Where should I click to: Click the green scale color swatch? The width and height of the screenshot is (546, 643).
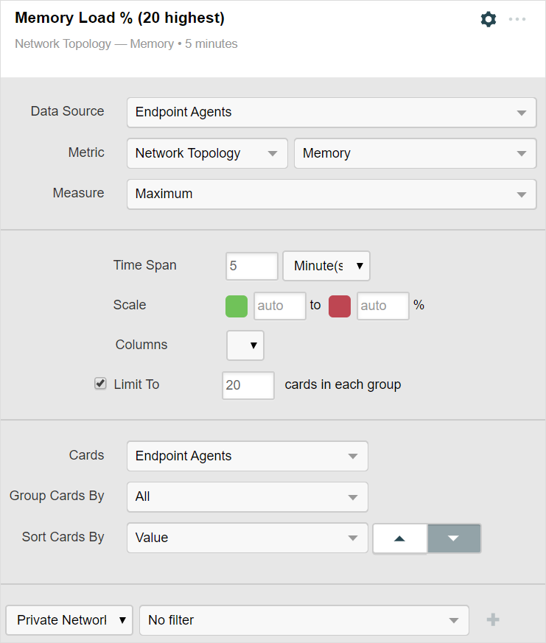pyautogui.click(x=236, y=306)
